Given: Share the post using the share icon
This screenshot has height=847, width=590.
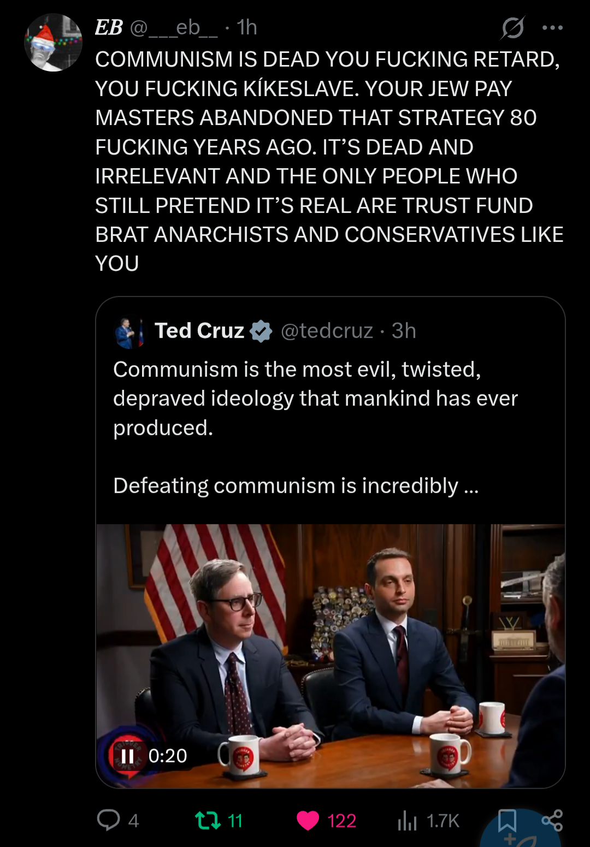Looking at the screenshot, I should (552, 820).
